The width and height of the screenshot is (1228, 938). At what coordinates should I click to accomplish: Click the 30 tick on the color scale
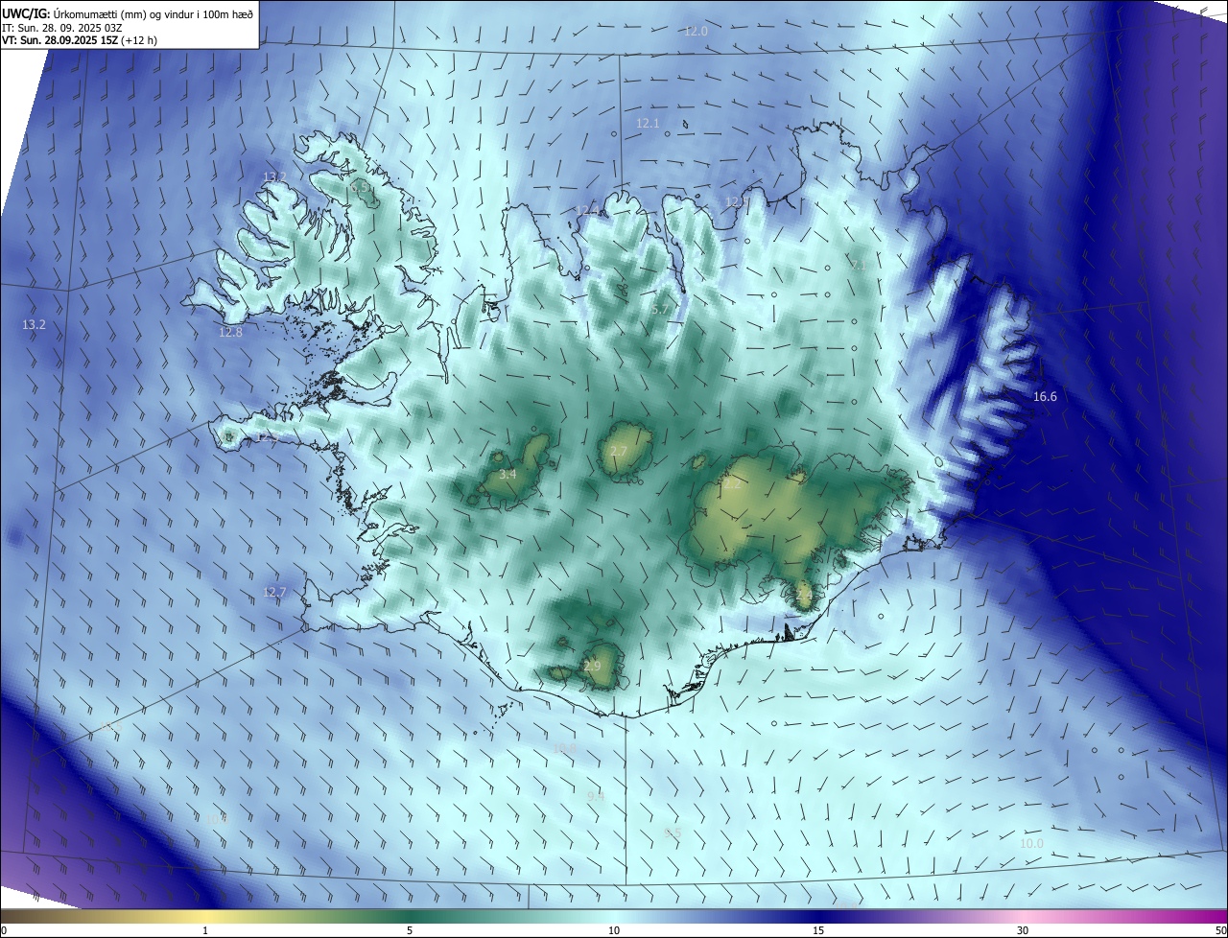click(x=1023, y=930)
